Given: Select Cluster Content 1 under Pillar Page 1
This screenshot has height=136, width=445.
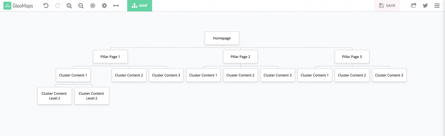Looking at the screenshot, I should (x=73, y=75).
